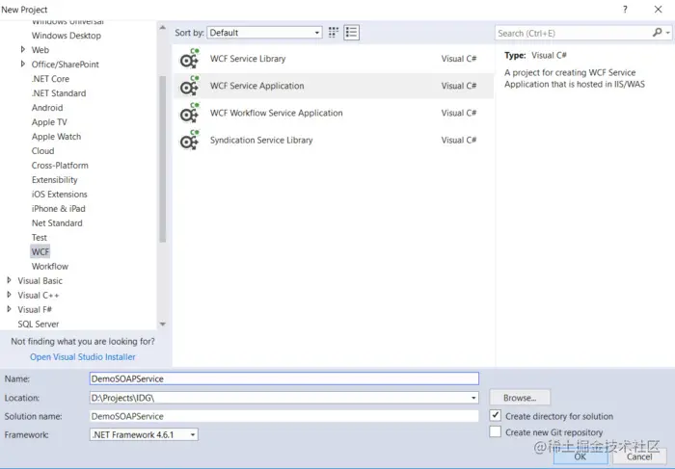Expand the Visual C++ tree node
Image resolution: width=675 pixels, height=469 pixels.
tap(9, 295)
